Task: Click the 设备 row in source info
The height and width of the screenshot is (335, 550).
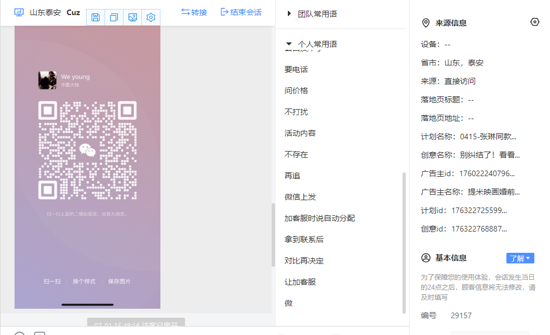Action: (x=435, y=44)
